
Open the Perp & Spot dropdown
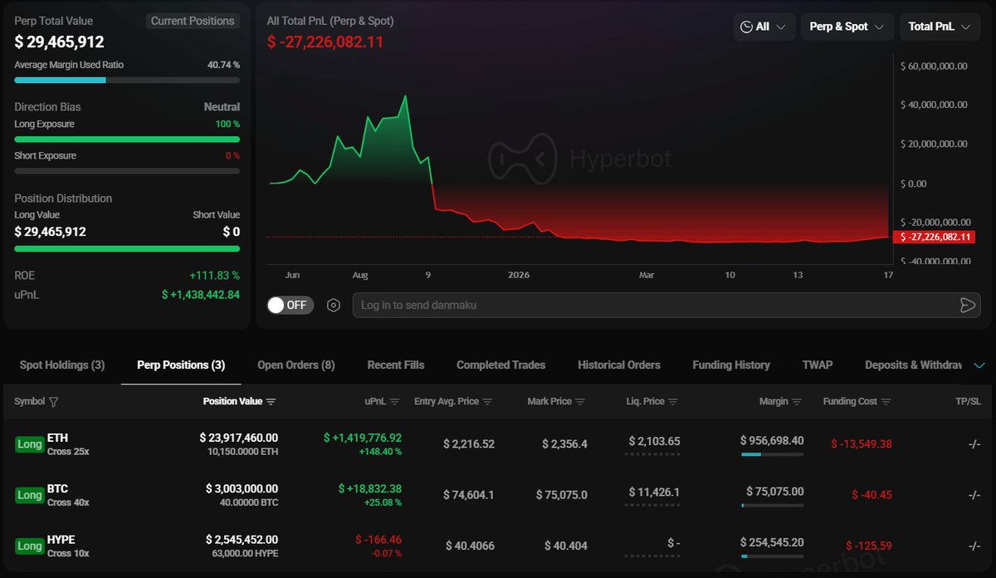click(847, 27)
